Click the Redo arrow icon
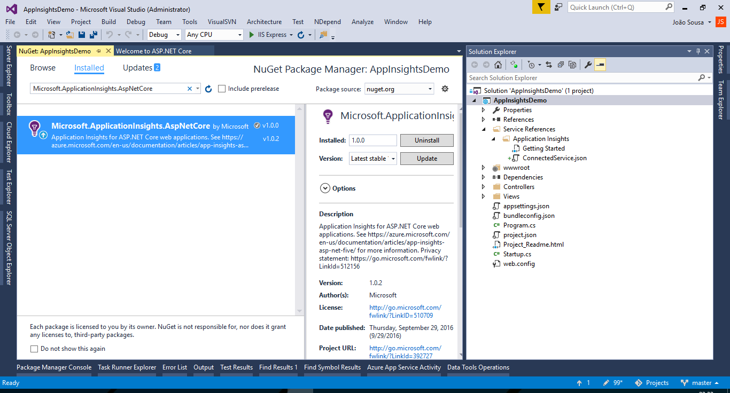The height and width of the screenshot is (393, 730). click(128, 35)
